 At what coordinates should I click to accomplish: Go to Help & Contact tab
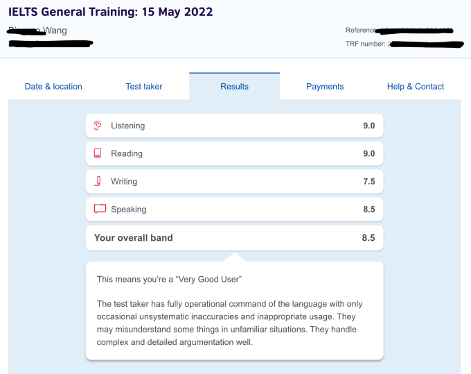(x=416, y=87)
